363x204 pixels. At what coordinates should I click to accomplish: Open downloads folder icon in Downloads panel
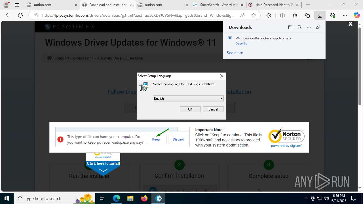tap(290, 27)
